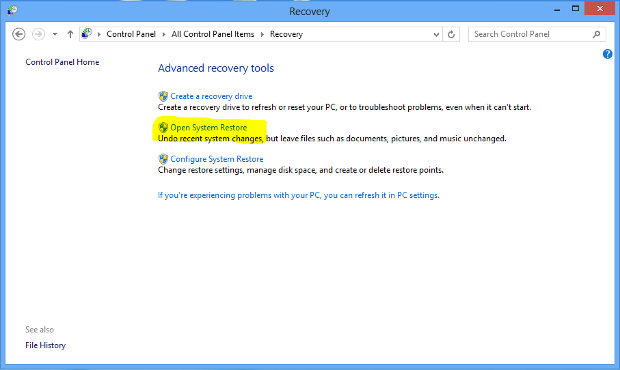Viewport: 620px width, 370px height.
Task: Select All Control Panel Items breadcrumb
Action: pos(213,34)
